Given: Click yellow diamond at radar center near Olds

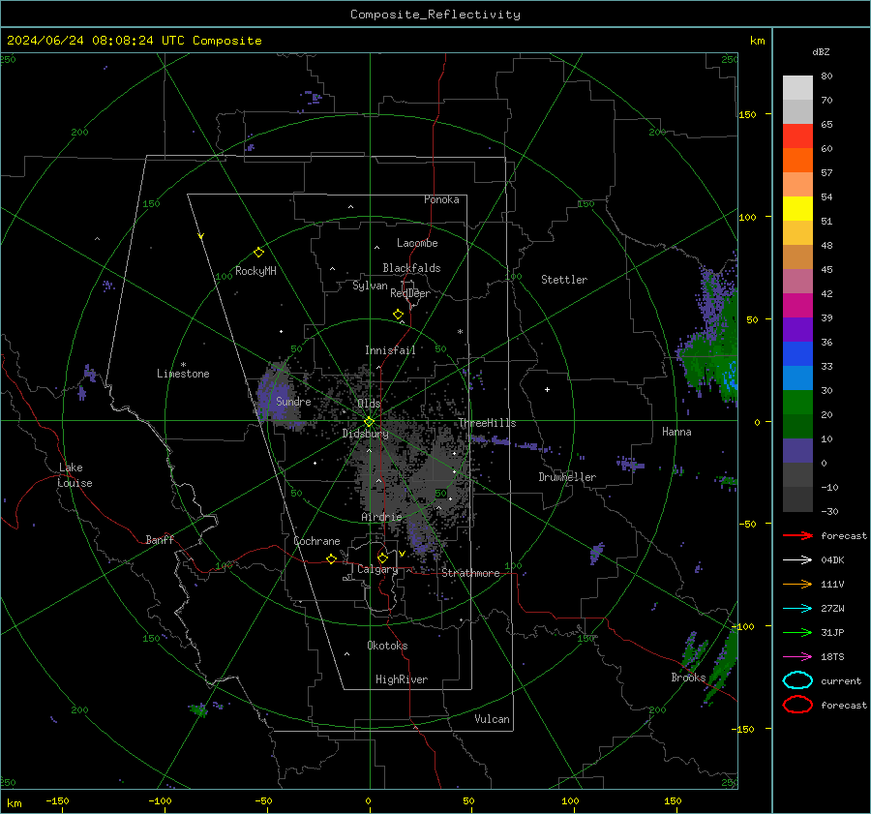Looking at the screenshot, I should point(369,422).
